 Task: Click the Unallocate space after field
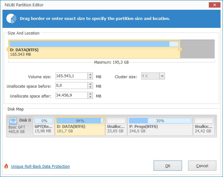coord(72,95)
